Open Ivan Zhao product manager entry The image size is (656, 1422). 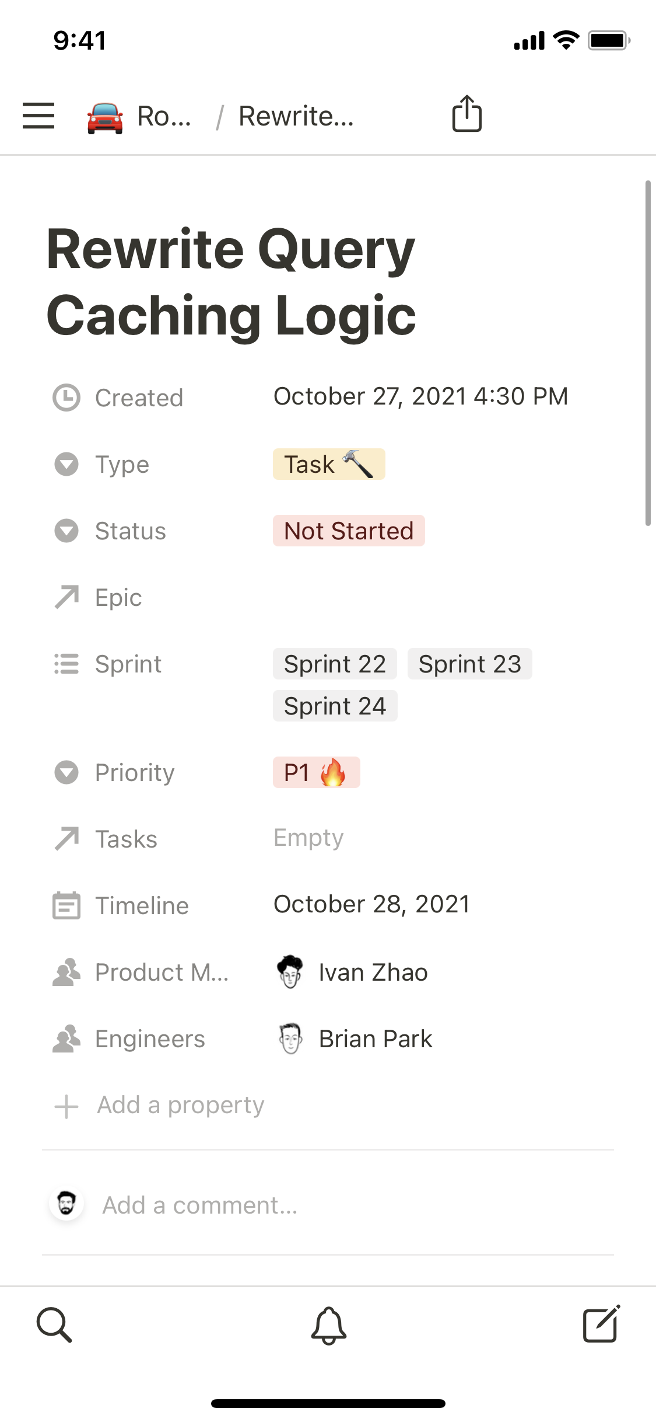tap(373, 973)
